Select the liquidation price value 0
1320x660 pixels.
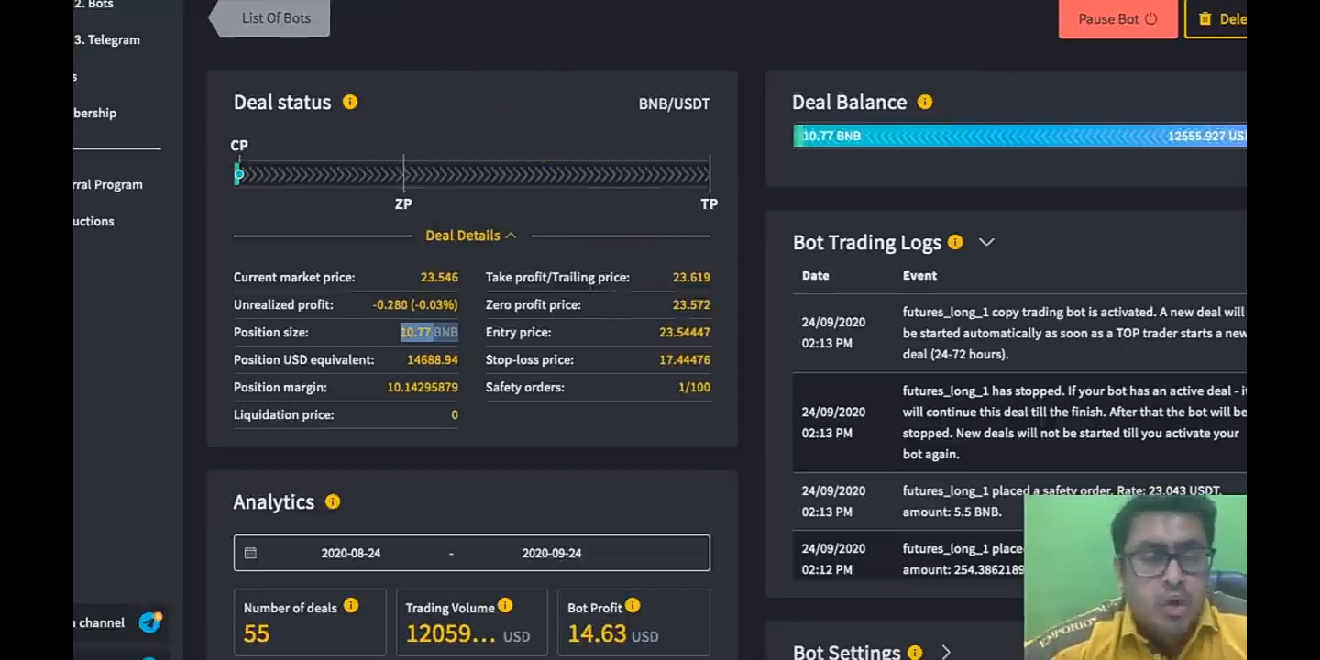pos(454,414)
